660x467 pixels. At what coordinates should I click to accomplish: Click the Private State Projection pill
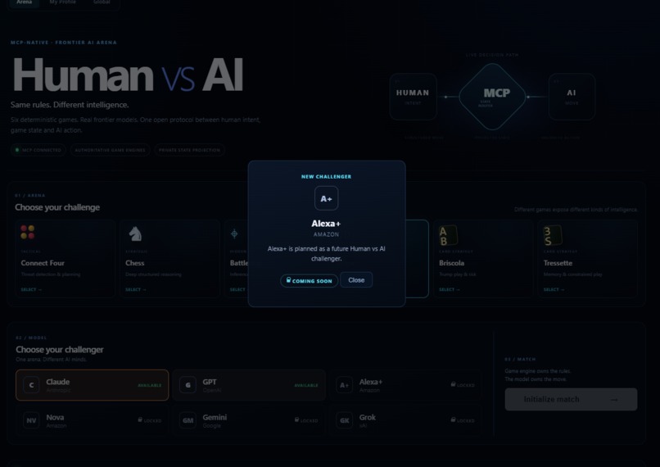[x=189, y=150]
